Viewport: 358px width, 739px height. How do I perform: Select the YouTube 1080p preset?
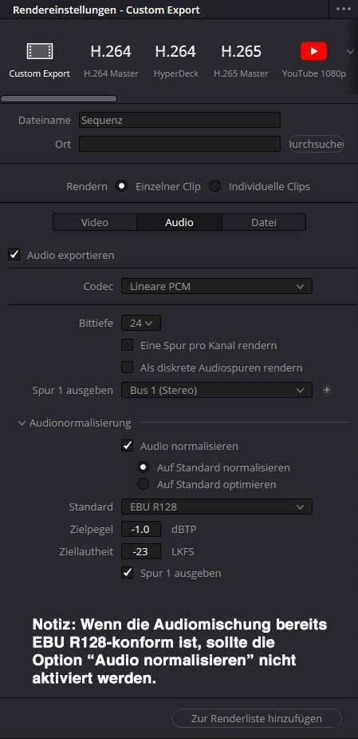coord(314,61)
